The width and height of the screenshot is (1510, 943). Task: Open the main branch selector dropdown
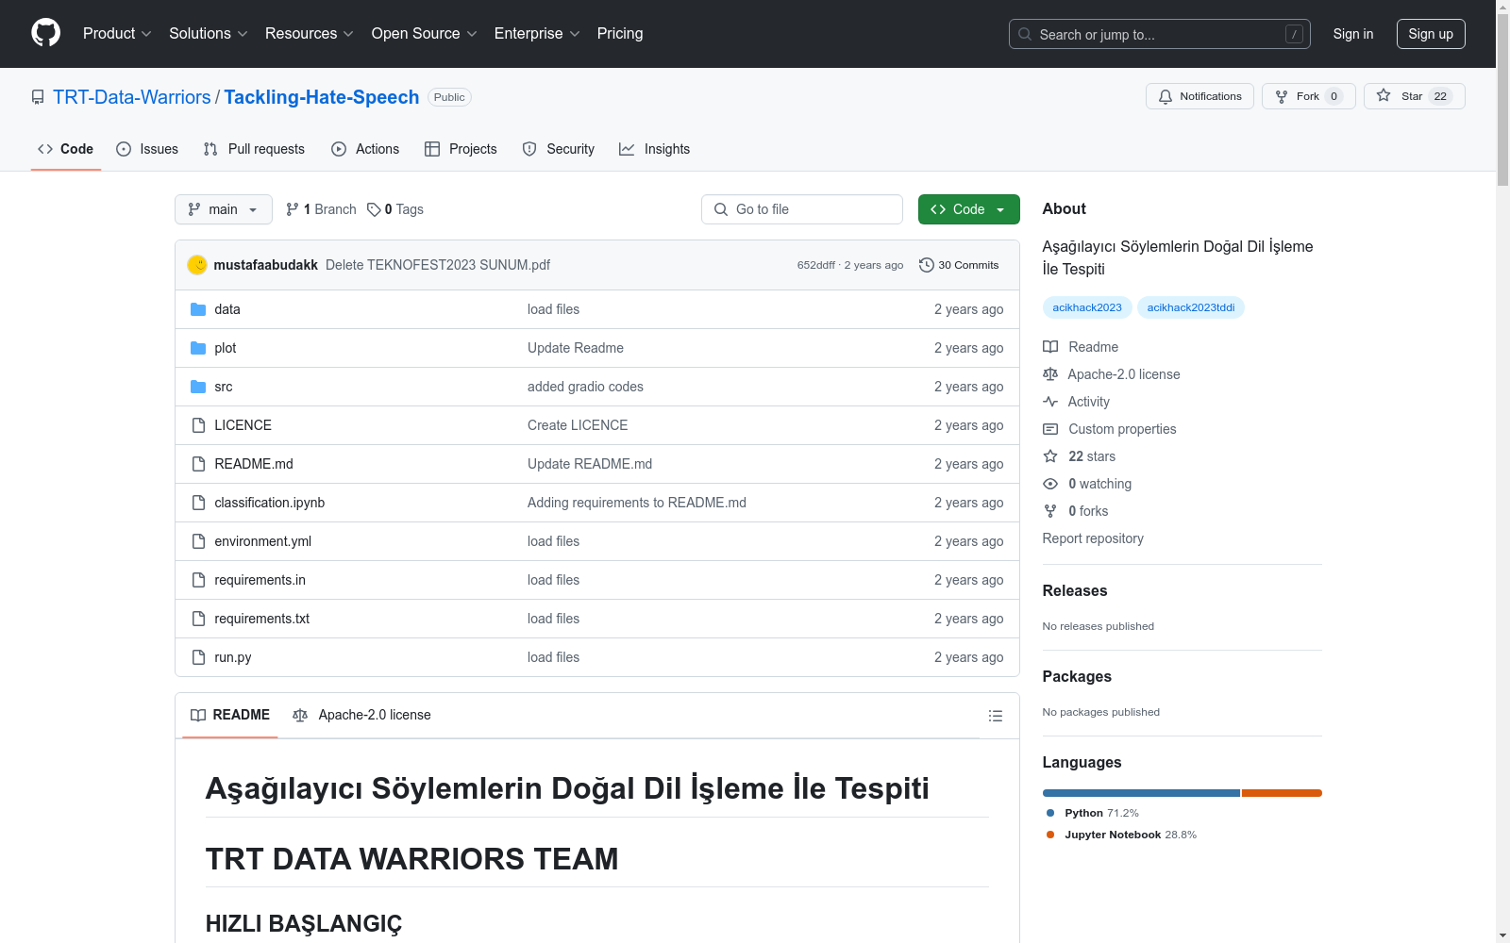(224, 209)
